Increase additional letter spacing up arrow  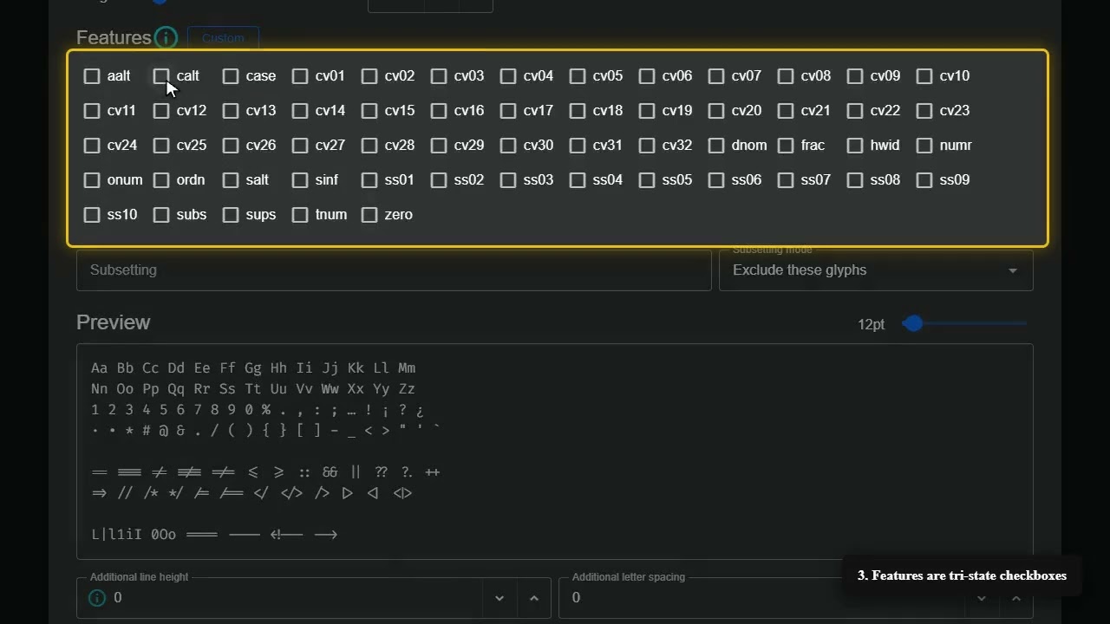pos(1016,598)
